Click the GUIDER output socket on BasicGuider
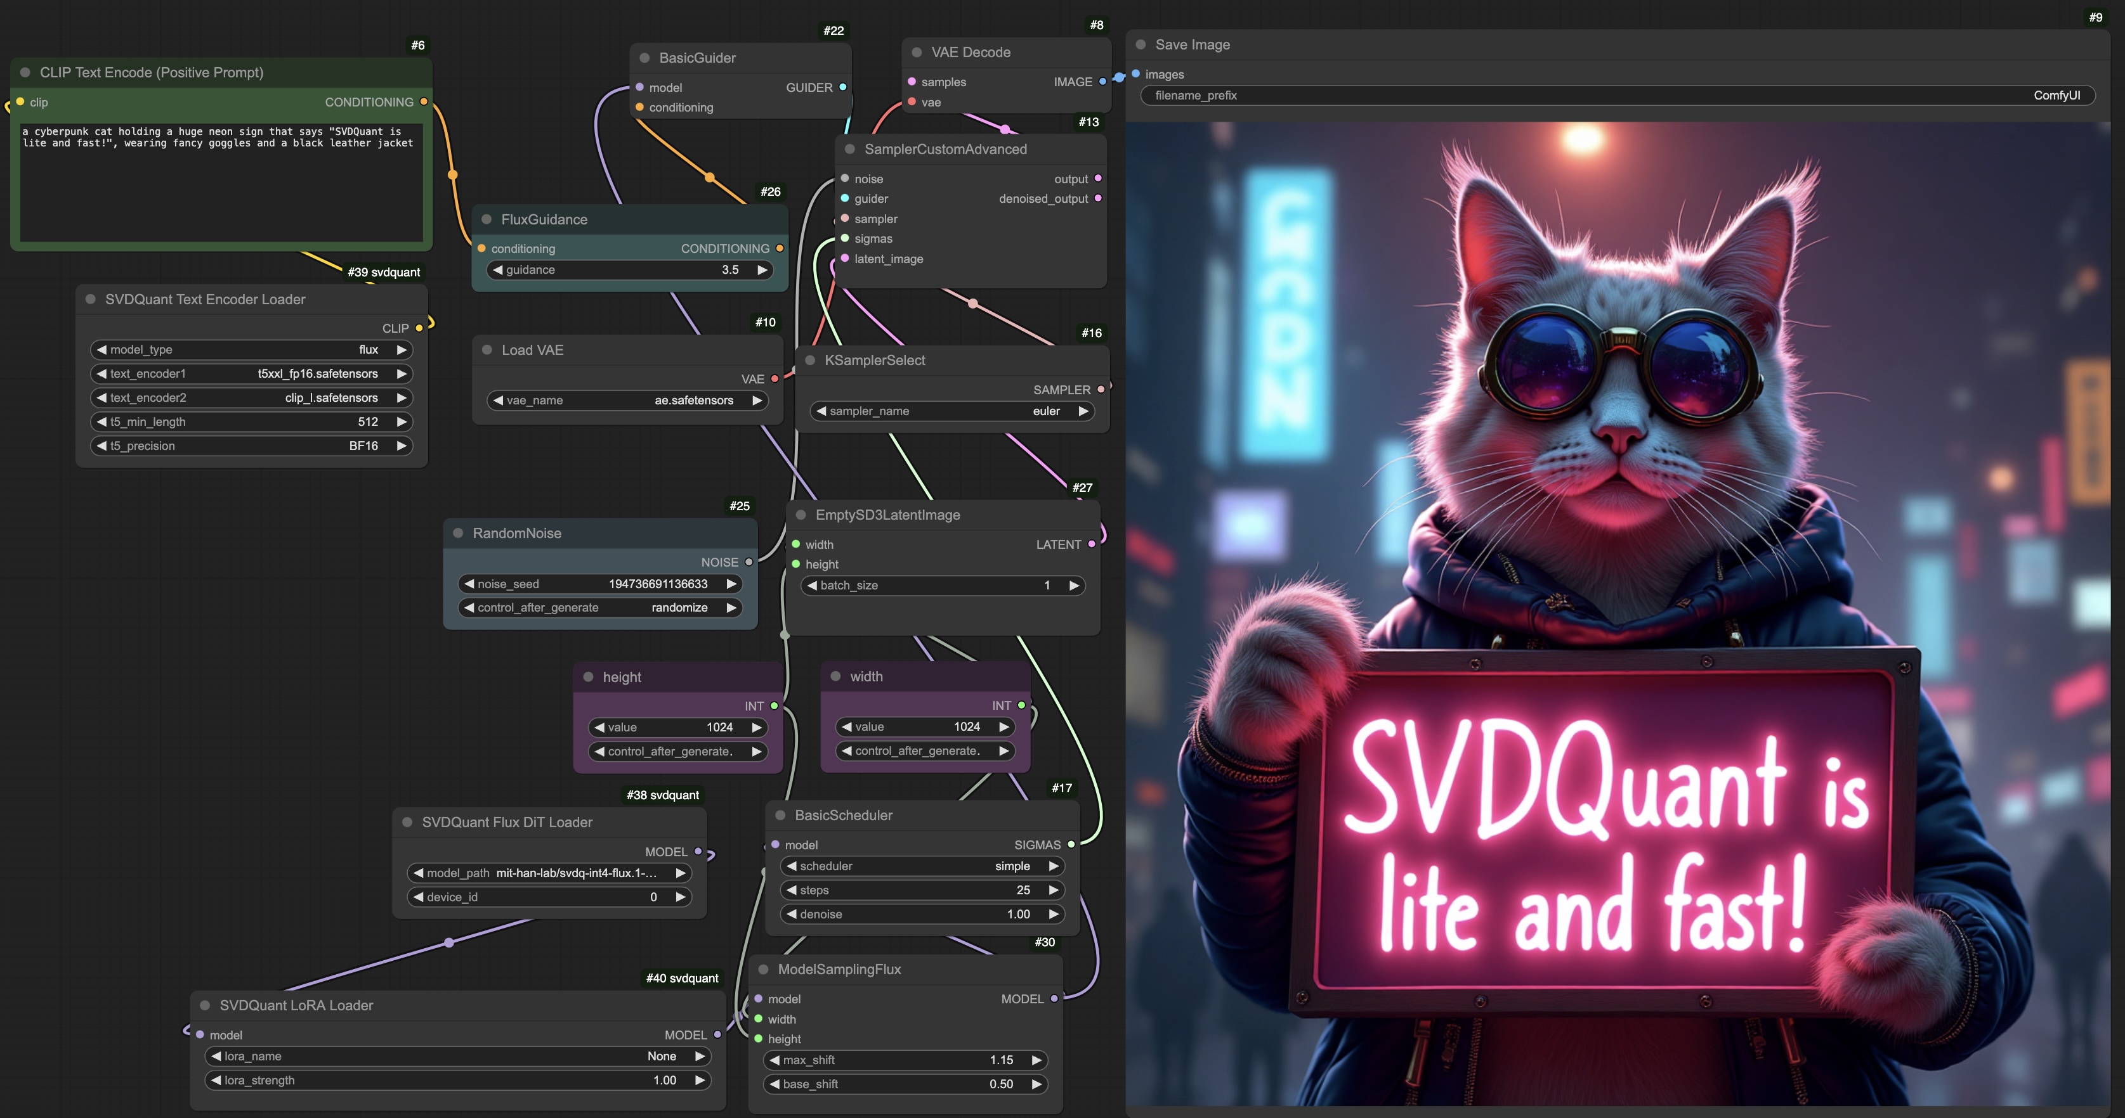Image resolution: width=2125 pixels, height=1118 pixels. 842,87
